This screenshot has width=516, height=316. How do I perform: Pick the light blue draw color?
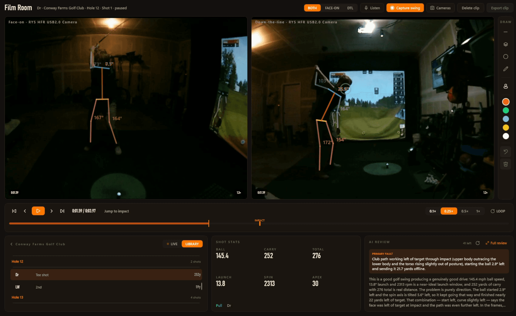pyautogui.click(x=506, y=119)
